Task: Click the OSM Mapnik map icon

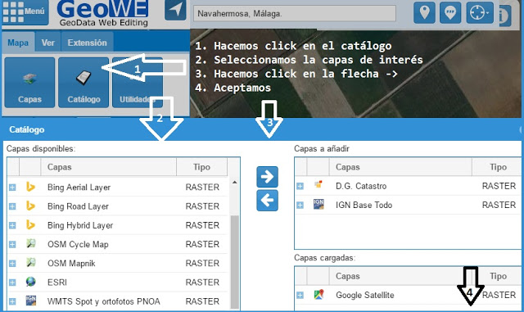Action: (31, 262)
